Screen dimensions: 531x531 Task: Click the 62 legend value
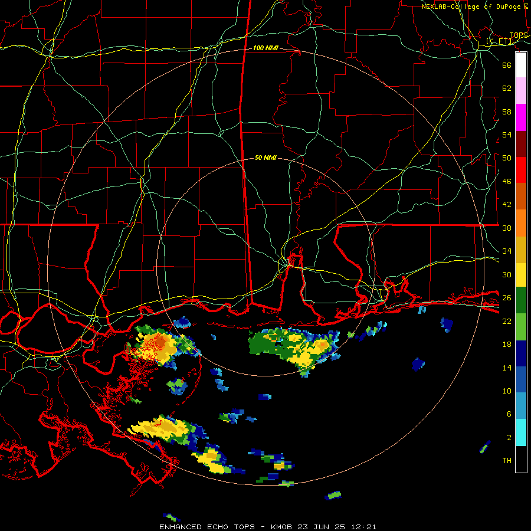tap(507, 88)
